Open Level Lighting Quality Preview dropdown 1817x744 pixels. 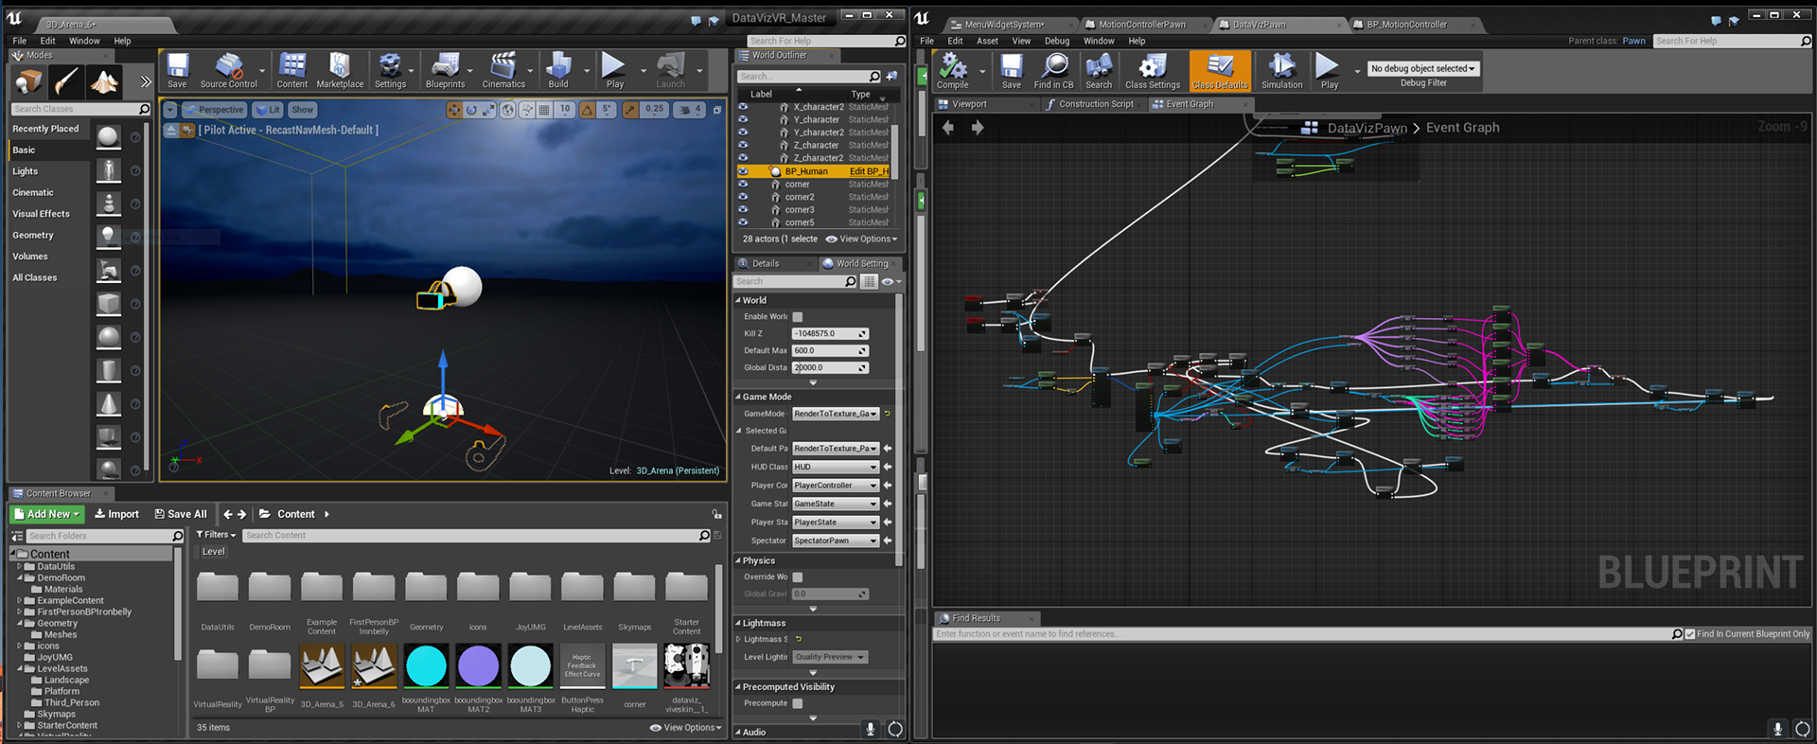click(830, 657)
